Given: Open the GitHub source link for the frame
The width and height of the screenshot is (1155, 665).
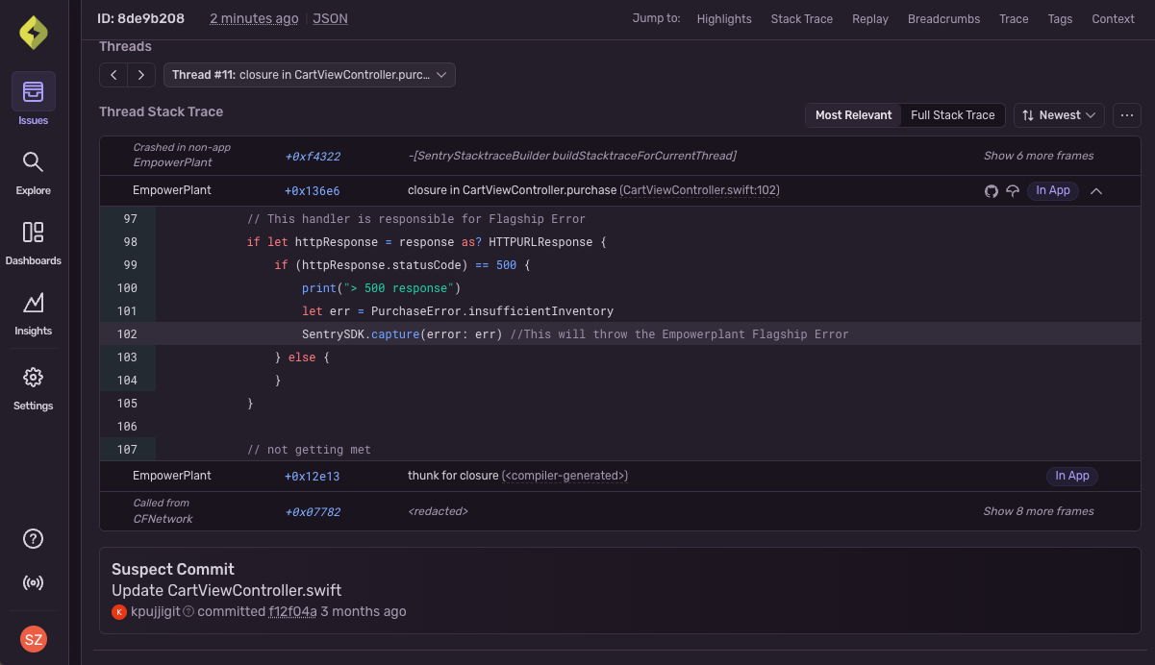Looking at the screenshot, I should click(992, 191).
